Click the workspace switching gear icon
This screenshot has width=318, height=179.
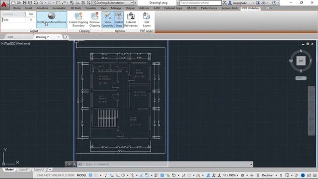(x=242, y=176)
